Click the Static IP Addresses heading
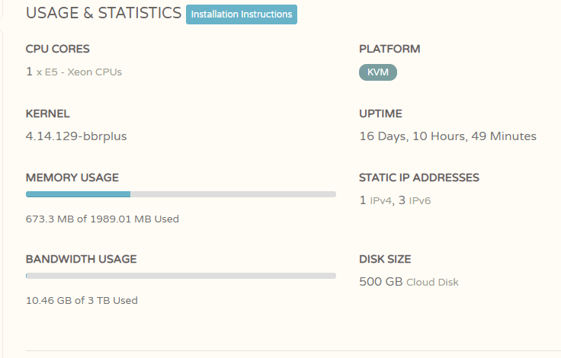Screen dimensions: 561x358 click(419, 177)
